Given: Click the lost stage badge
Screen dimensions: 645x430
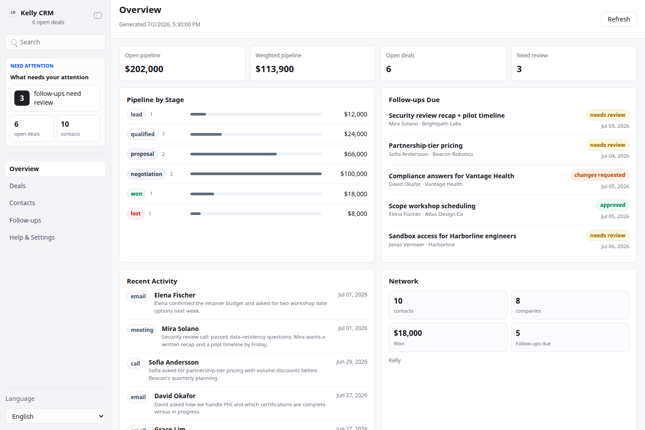Looking at the screenshot, I should (136, 214).
